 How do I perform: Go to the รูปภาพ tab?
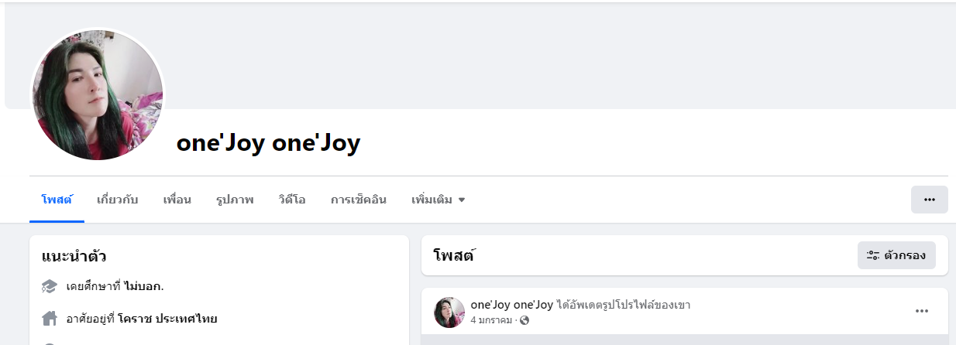[234, 200]
